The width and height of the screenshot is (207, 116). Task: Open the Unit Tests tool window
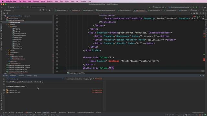(19, 113)
